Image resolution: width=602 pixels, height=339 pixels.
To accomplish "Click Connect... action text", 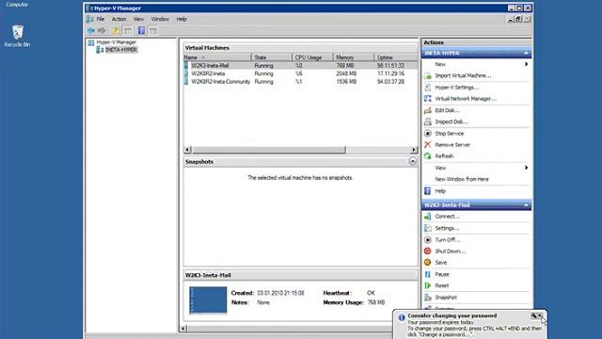I will coord(448,217).
